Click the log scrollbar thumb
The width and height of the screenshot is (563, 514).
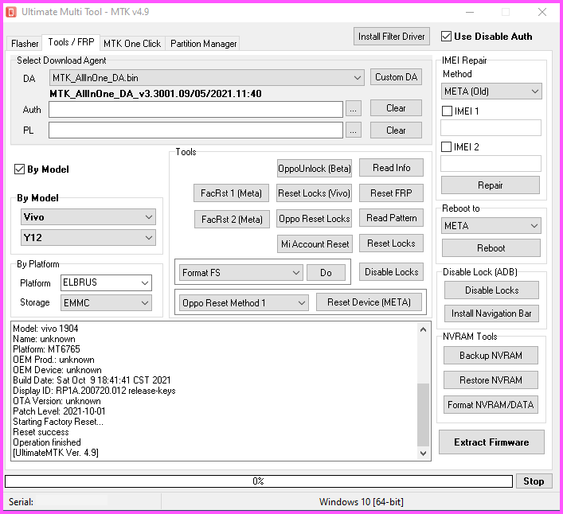pos(424,415)
